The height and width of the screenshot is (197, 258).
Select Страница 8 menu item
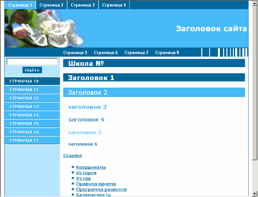tap(167, 53)
